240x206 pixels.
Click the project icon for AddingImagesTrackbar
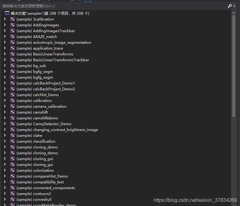point(13,31)
